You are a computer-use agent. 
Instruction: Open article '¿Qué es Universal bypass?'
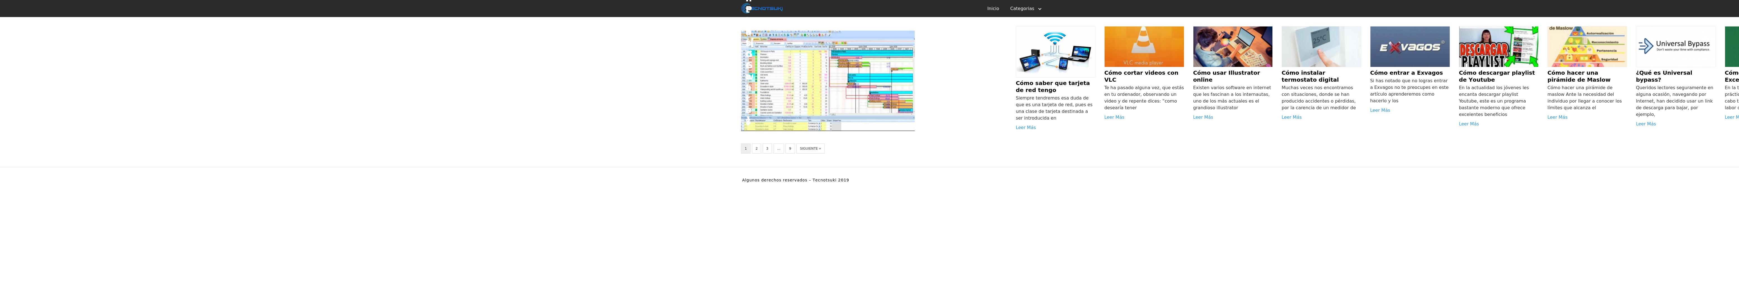pos(1664,76)
